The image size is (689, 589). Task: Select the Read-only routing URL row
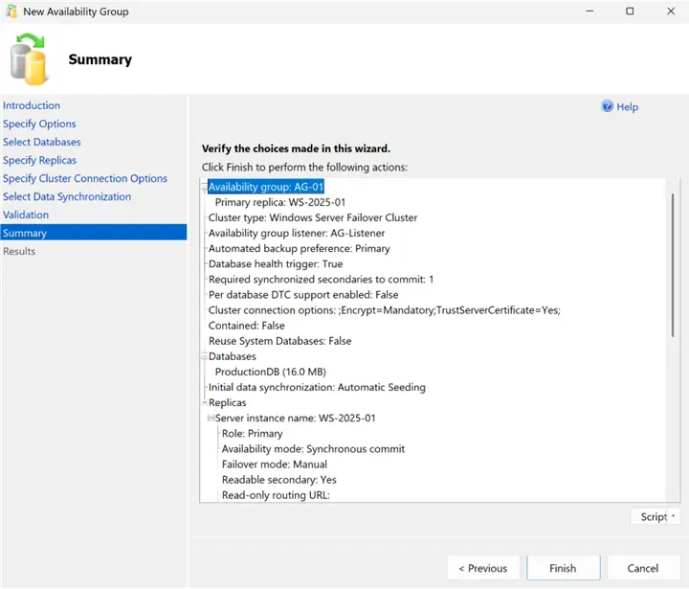(x=276, y=495)
